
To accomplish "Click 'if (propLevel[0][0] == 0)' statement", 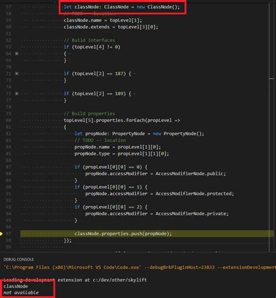I will [x=111, y=167].
